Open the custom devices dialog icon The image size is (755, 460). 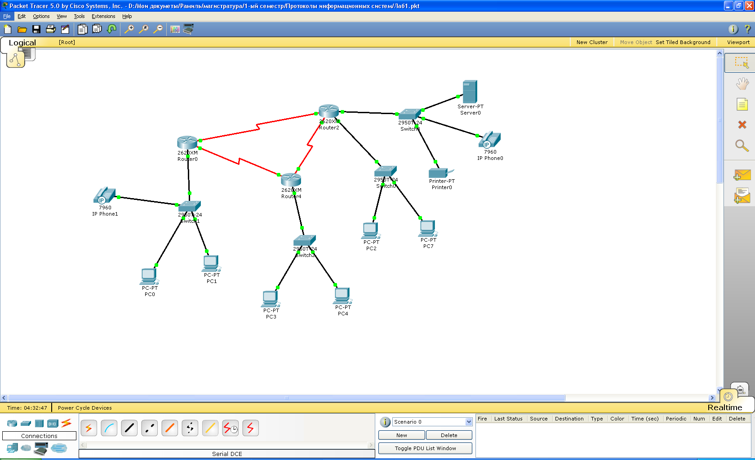click(189, 29)
